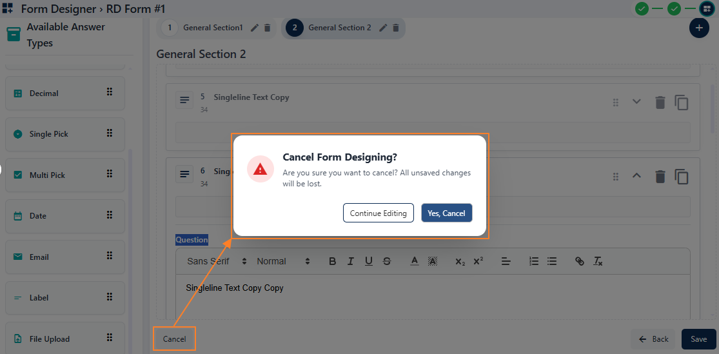Select the Email answer type
Image resolution: width=719 pixels, height=354 pixels.
(x=65, y=257)
